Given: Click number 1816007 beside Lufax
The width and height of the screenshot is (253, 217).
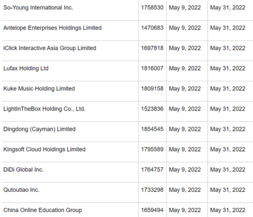Looking at the screenshot, I should coord(152,68).
